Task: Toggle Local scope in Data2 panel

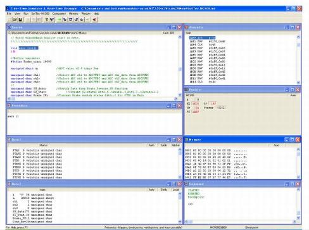Action: tap(176, 189)
